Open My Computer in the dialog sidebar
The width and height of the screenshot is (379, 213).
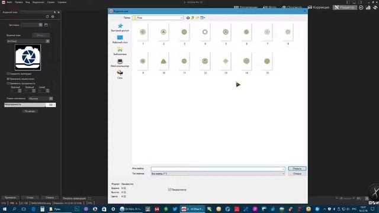click(120, 63)
